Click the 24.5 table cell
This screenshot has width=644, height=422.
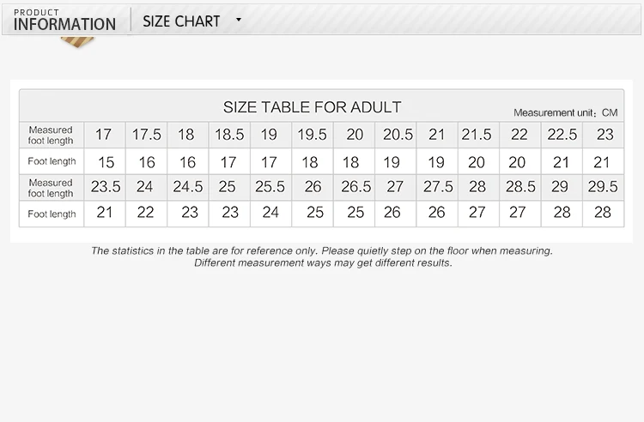click(x=187, y=187)
